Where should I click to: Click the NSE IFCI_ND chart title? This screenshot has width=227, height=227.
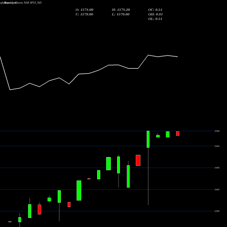click(33, 3)
